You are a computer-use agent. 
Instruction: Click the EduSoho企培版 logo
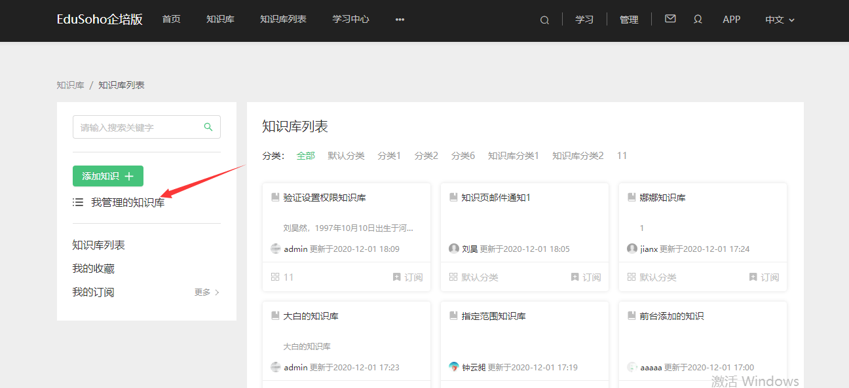[100, 19]
